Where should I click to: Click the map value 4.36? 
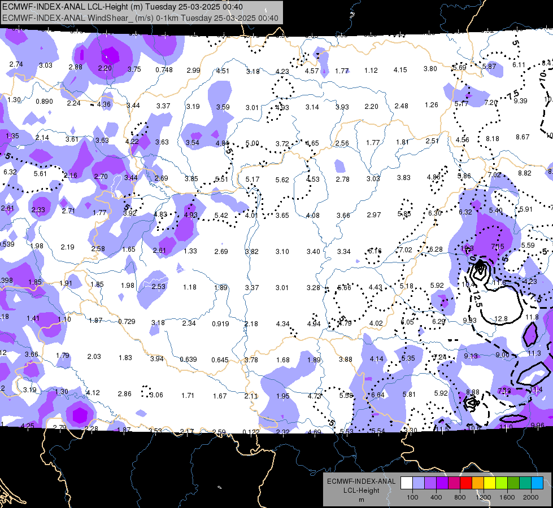104,104
